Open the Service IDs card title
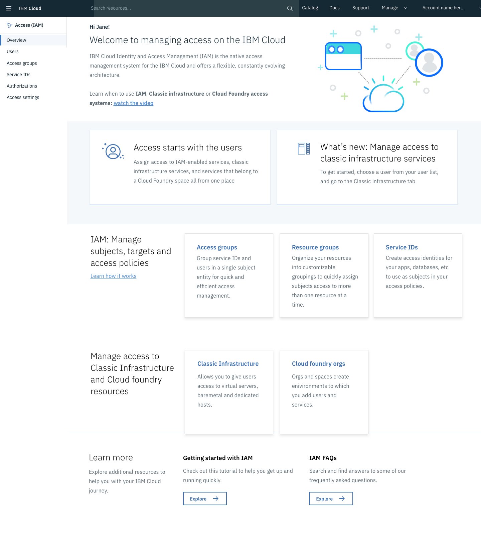The height and width of the screenshot is (544, 481). [x=402, y=247]
